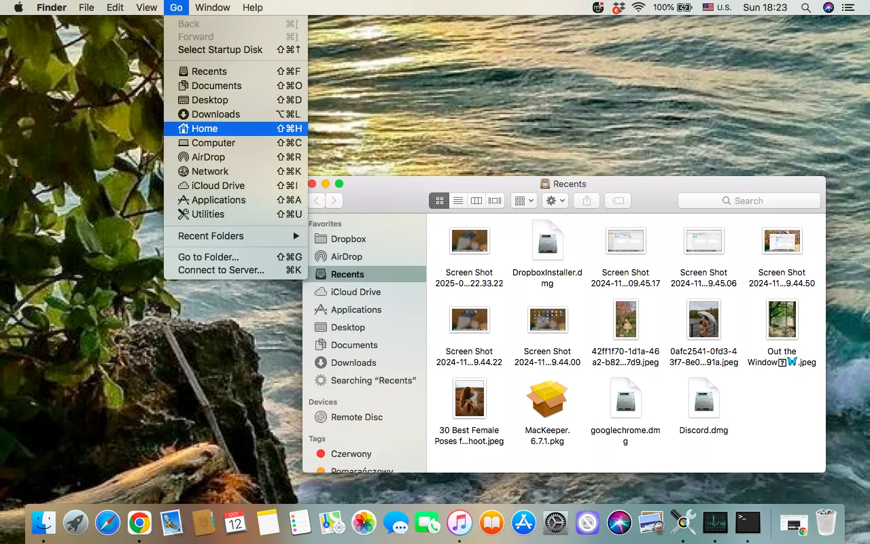Expand the Recent Folders submenu
Viewport: 870px width, 544px height.
tap(235, 236)
